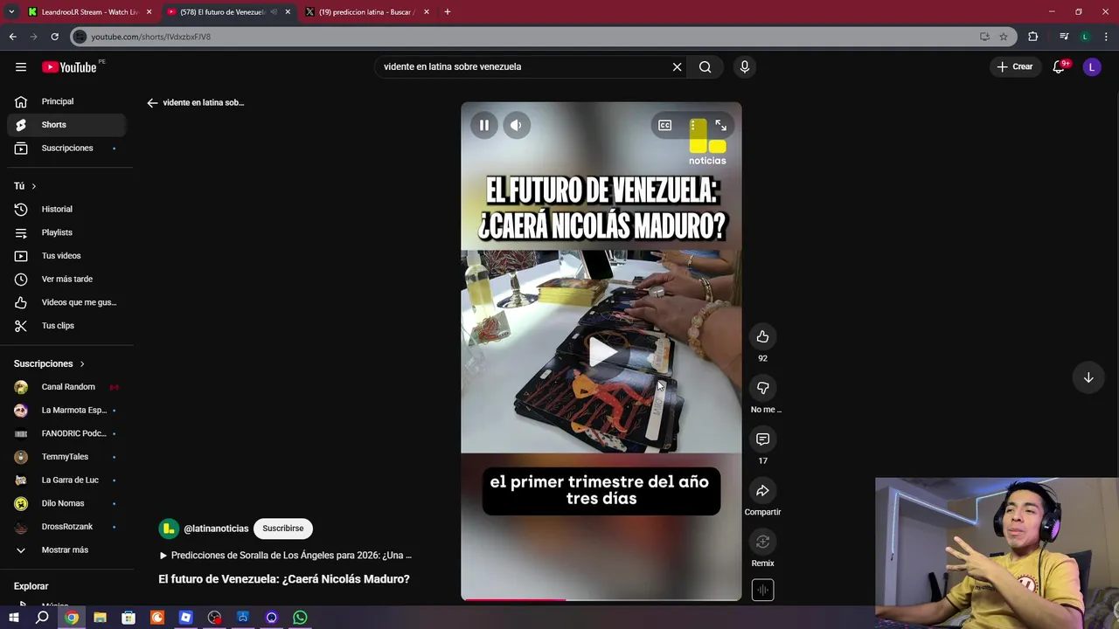Open the comments panel
The image size is (1119, 629).
click(x=762, y=439)
